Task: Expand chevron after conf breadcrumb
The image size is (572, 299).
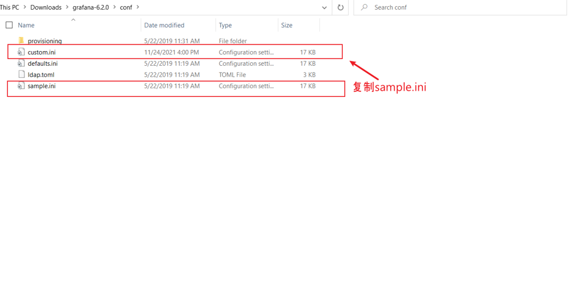Action: point(138,7)
